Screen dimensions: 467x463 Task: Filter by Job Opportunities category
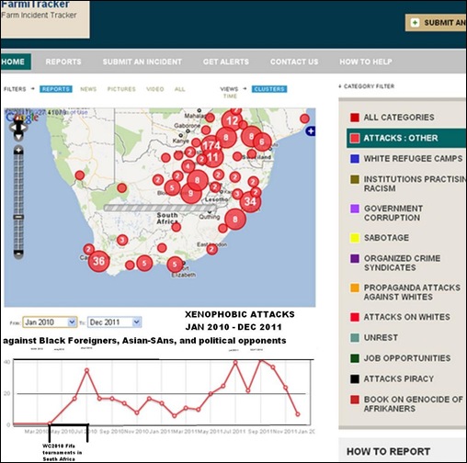pos(401,358)
